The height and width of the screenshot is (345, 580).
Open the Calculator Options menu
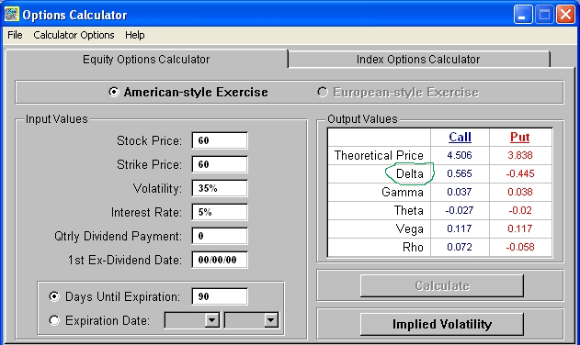[x=74, y=35]
